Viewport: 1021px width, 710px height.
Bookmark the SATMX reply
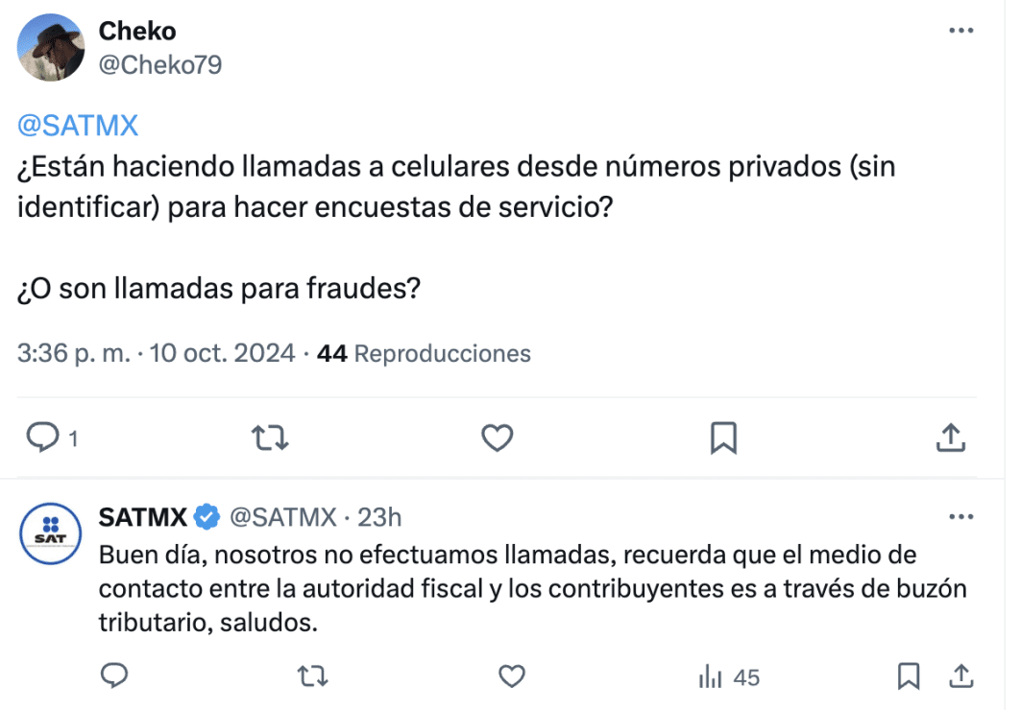[908, 677]
